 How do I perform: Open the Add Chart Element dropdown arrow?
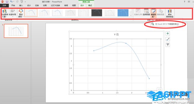[x=7, y=17]
